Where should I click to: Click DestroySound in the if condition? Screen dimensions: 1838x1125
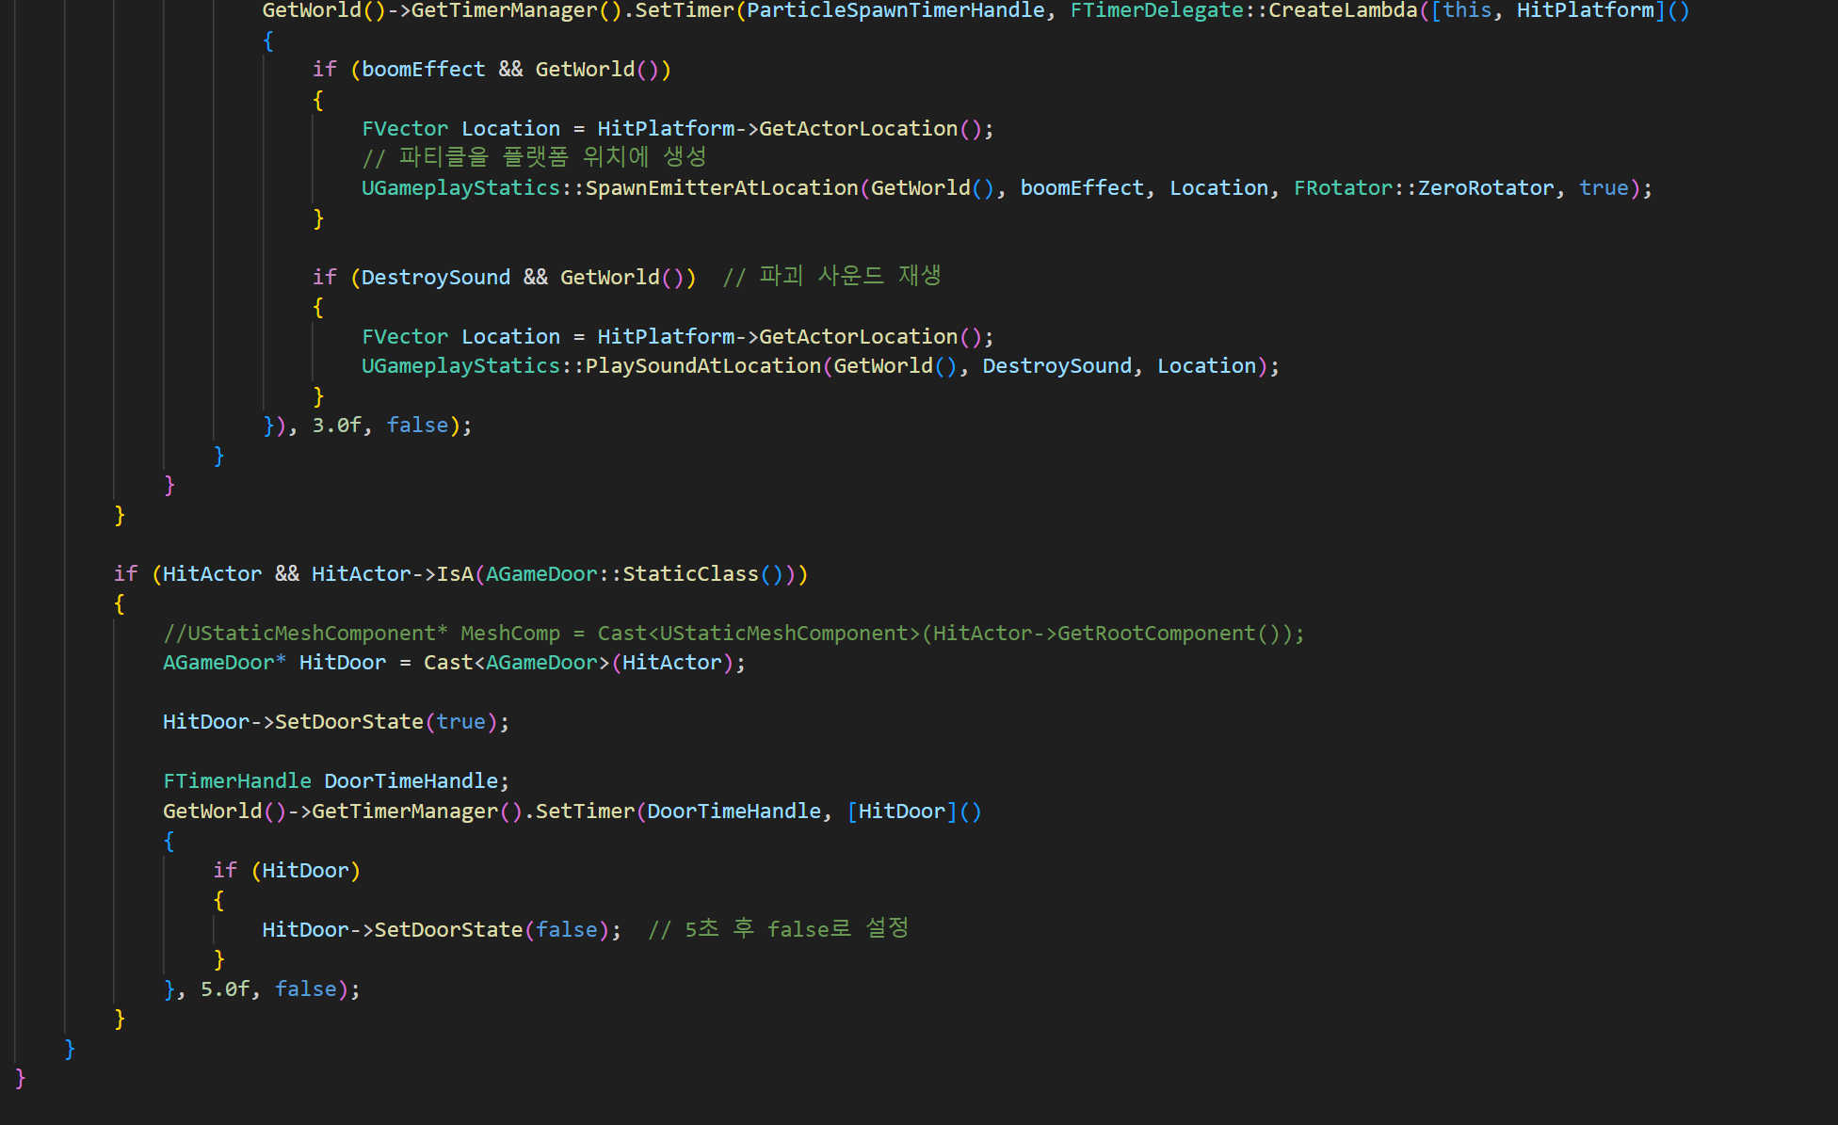[x=435, y=277]
